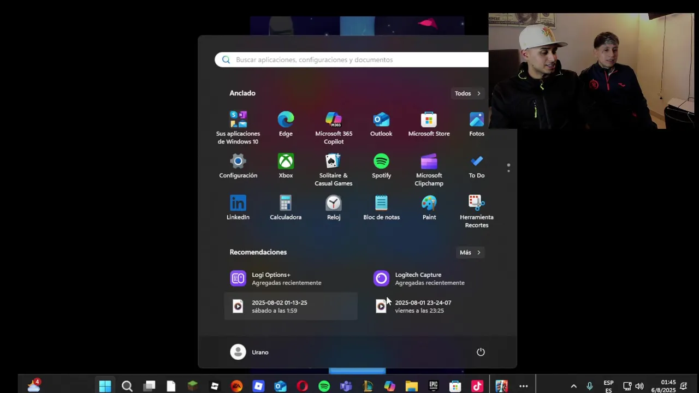This screenshot has width=699, height=393.
Task: Open volume control in system tray
Action: [639, 386]
